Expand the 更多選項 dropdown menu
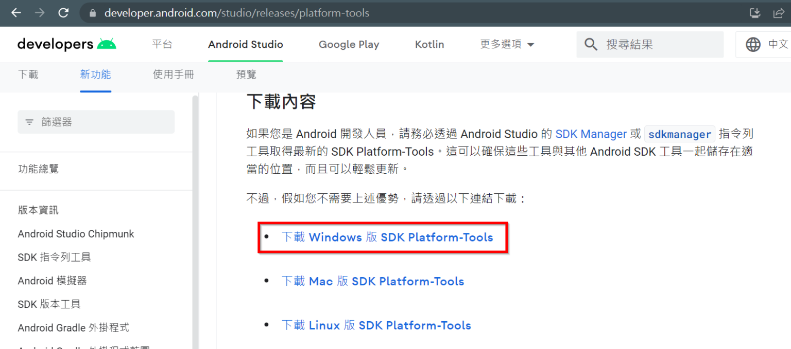Screen dimensions: 791x349 507,44
